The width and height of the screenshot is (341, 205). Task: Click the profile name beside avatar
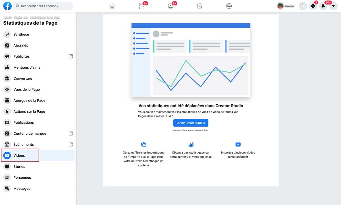290,6
